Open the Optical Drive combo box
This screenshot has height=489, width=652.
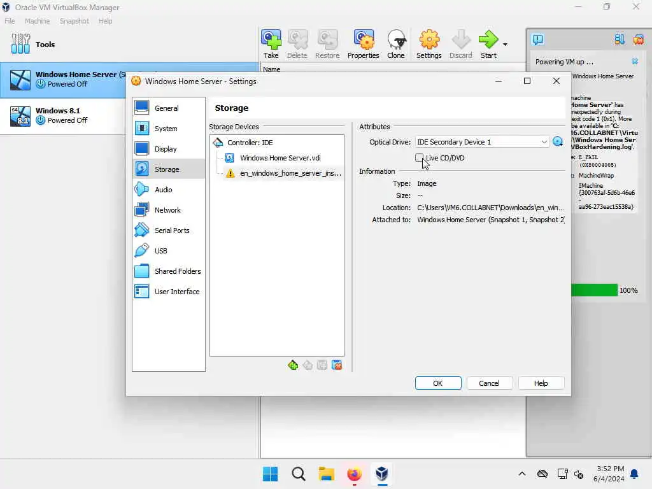[482, 142]
